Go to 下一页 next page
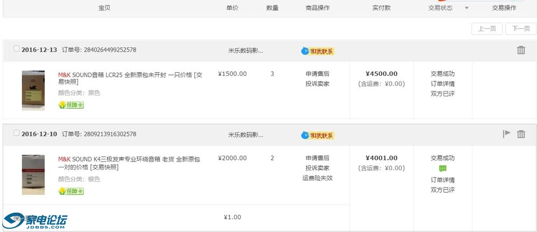 520,29
